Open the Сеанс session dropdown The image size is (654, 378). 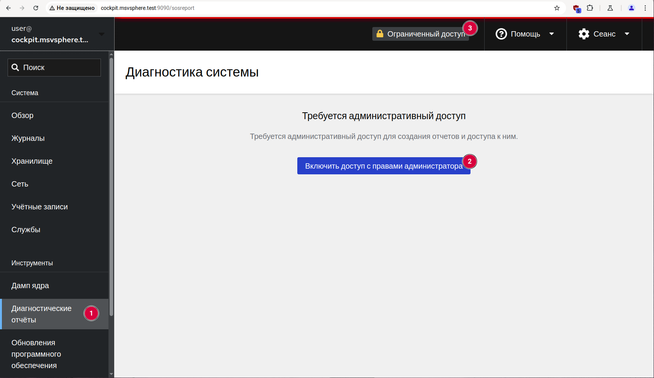pos(604,34)
